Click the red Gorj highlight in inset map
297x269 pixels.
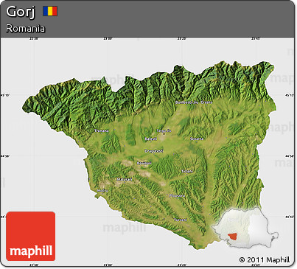[232, 237]
